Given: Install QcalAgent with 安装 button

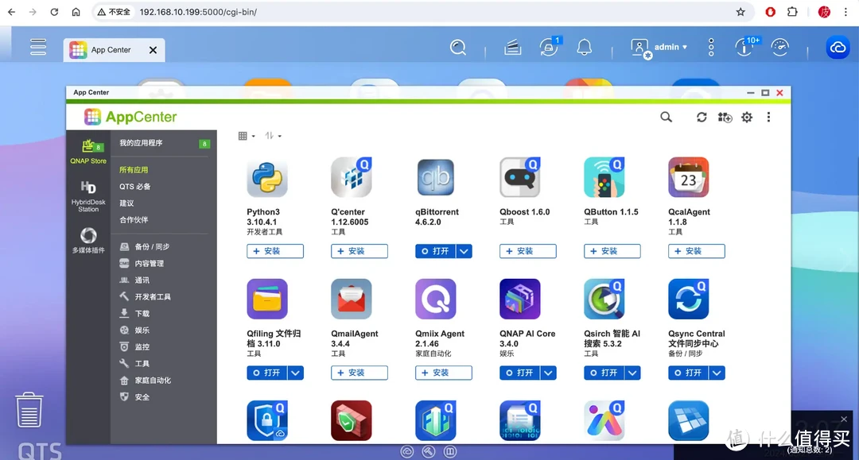Looking at the screenshot, I should click(697, 251).
